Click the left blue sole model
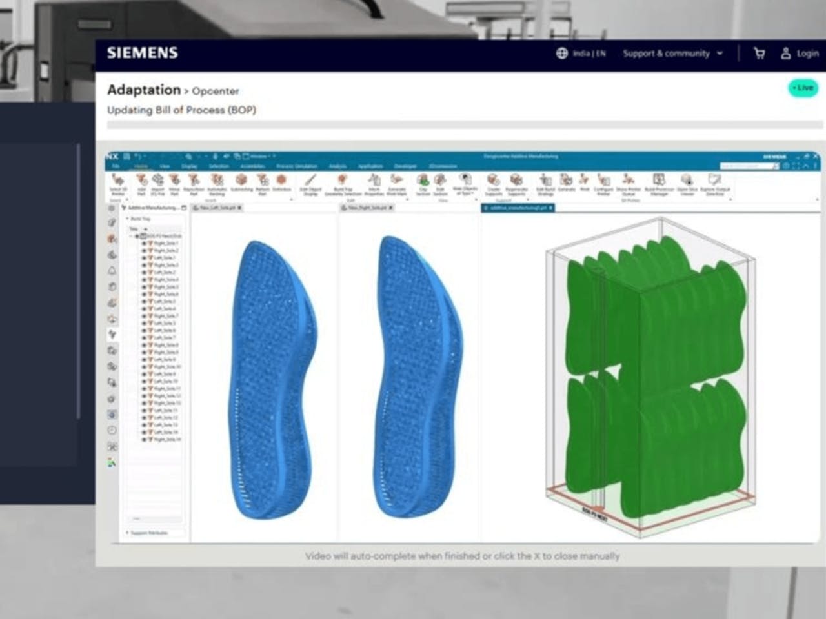This screenshot has width=826, height=619. 272,379
